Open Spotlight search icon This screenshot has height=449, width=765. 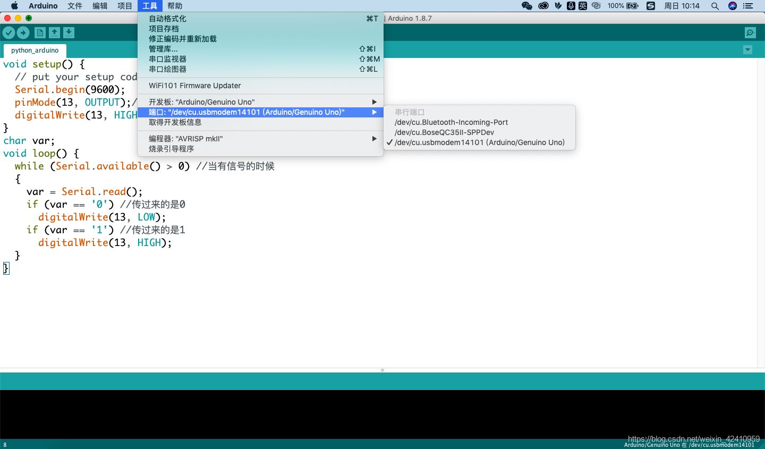click(x=715, y=6)
